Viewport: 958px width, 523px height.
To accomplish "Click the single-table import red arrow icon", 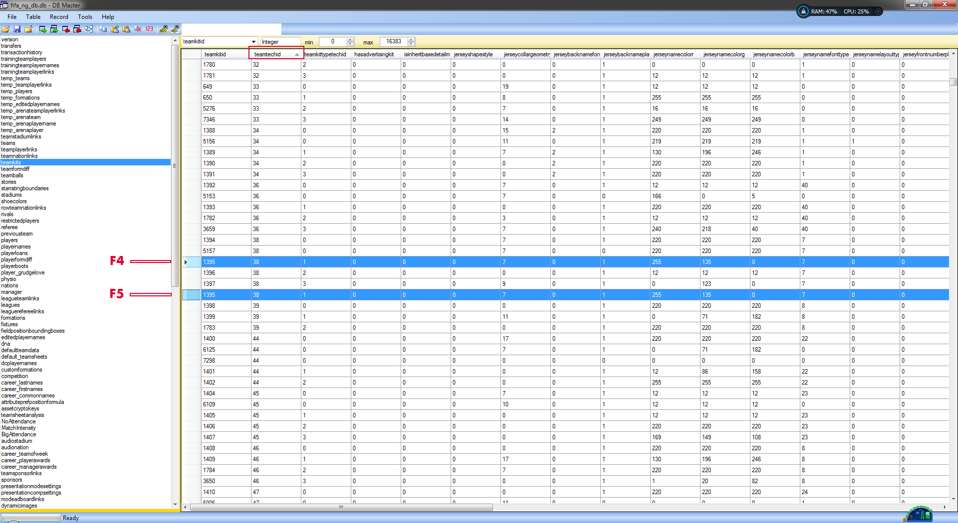I will coord(66,29).
